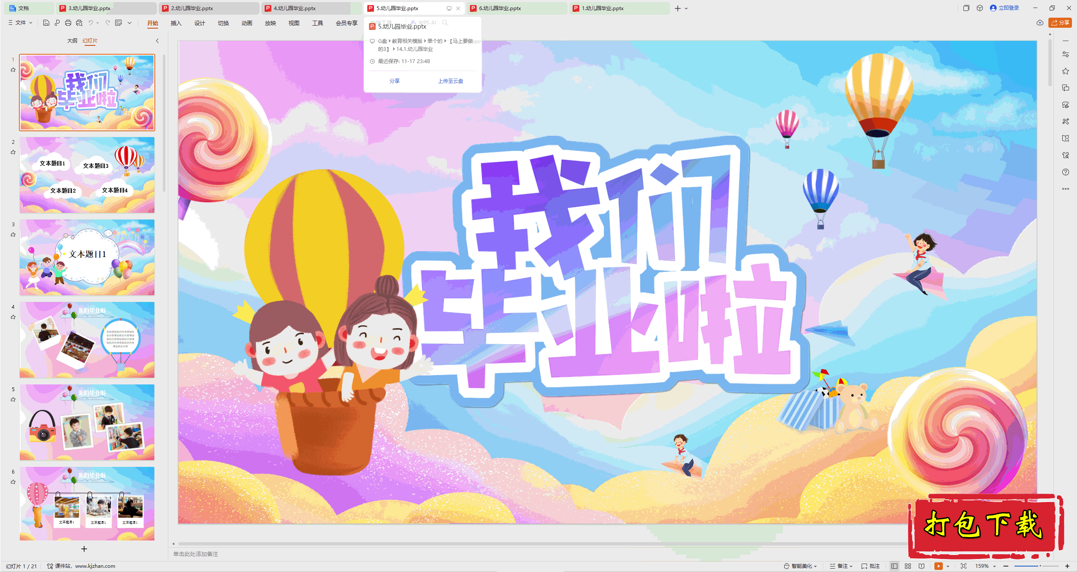Expand the 文件 menu dropdown
1077x572 pixels.
(20, 23)
